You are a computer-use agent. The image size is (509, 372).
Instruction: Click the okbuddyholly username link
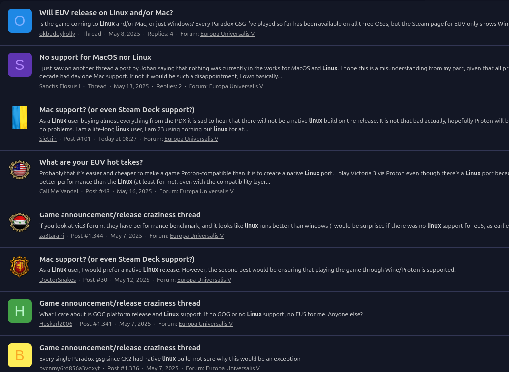click(x=57, y=34)
